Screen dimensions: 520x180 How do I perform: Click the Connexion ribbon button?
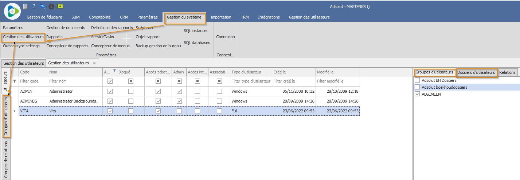click(x=226, y=37)
